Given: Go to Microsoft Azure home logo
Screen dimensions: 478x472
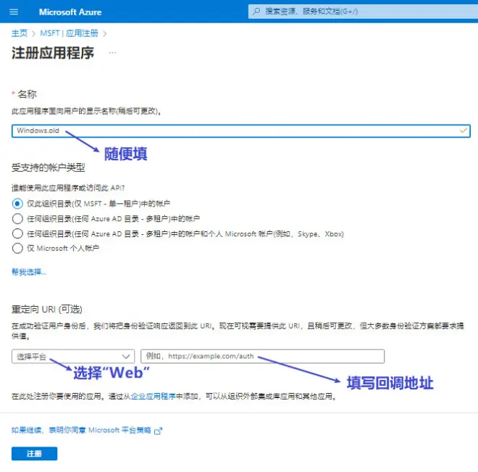Looking at the screenshot, I should pos(70,12).
